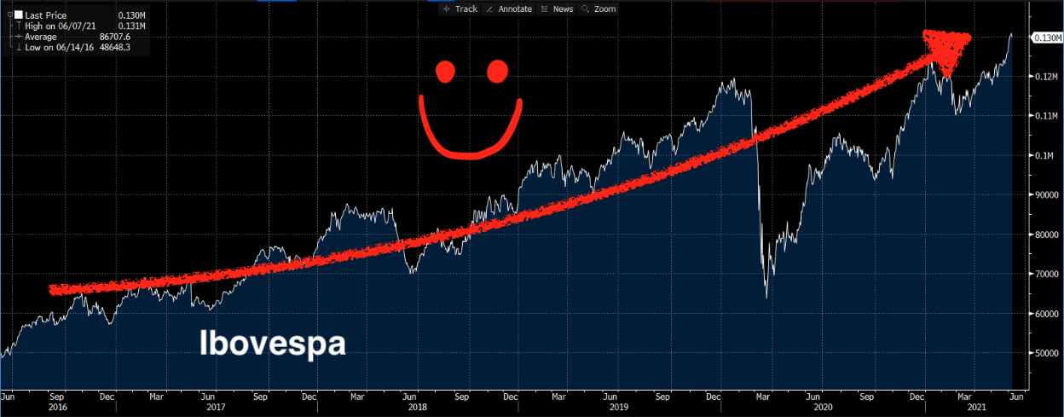The height and width of the screenshot is (417, 1064).
Task: Click the 80000 y-axis label
Action: point(1045,235)
